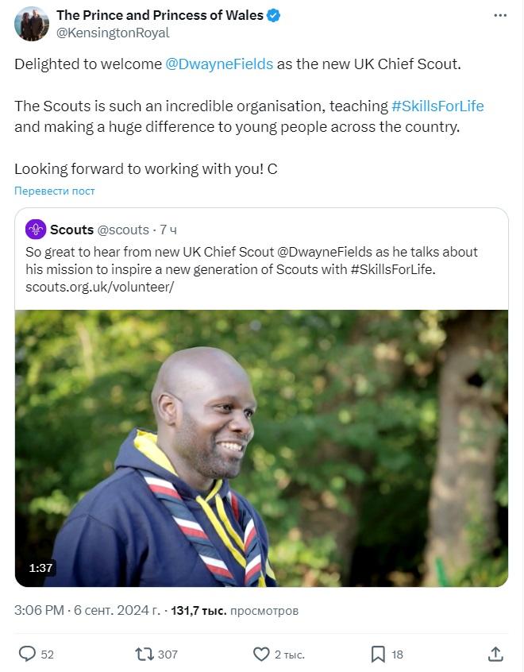Open the Kensington Royal profile avatar

[32, 24]
